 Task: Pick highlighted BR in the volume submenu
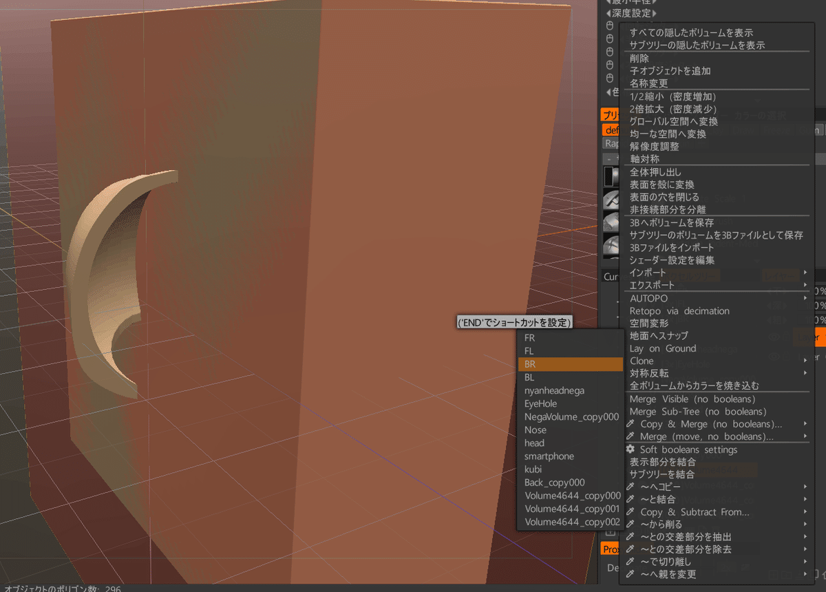coord(571,364)
